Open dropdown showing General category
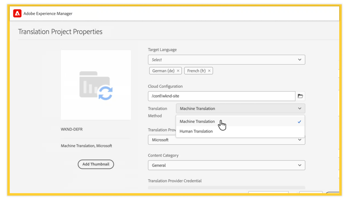Viewport: 349px width, 200px height. point(223,165)
